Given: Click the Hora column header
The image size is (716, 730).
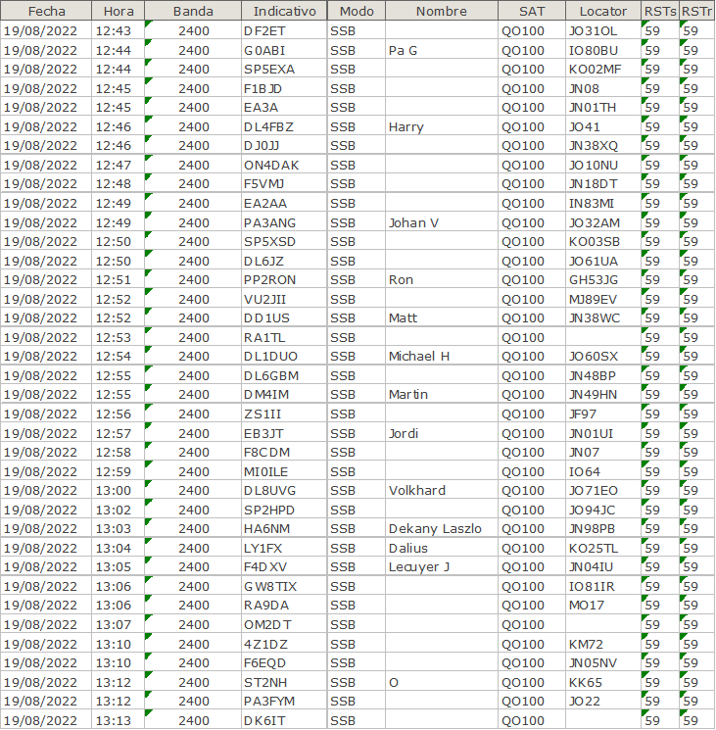Looking at the screenshot, I should (x=119, y=11).
